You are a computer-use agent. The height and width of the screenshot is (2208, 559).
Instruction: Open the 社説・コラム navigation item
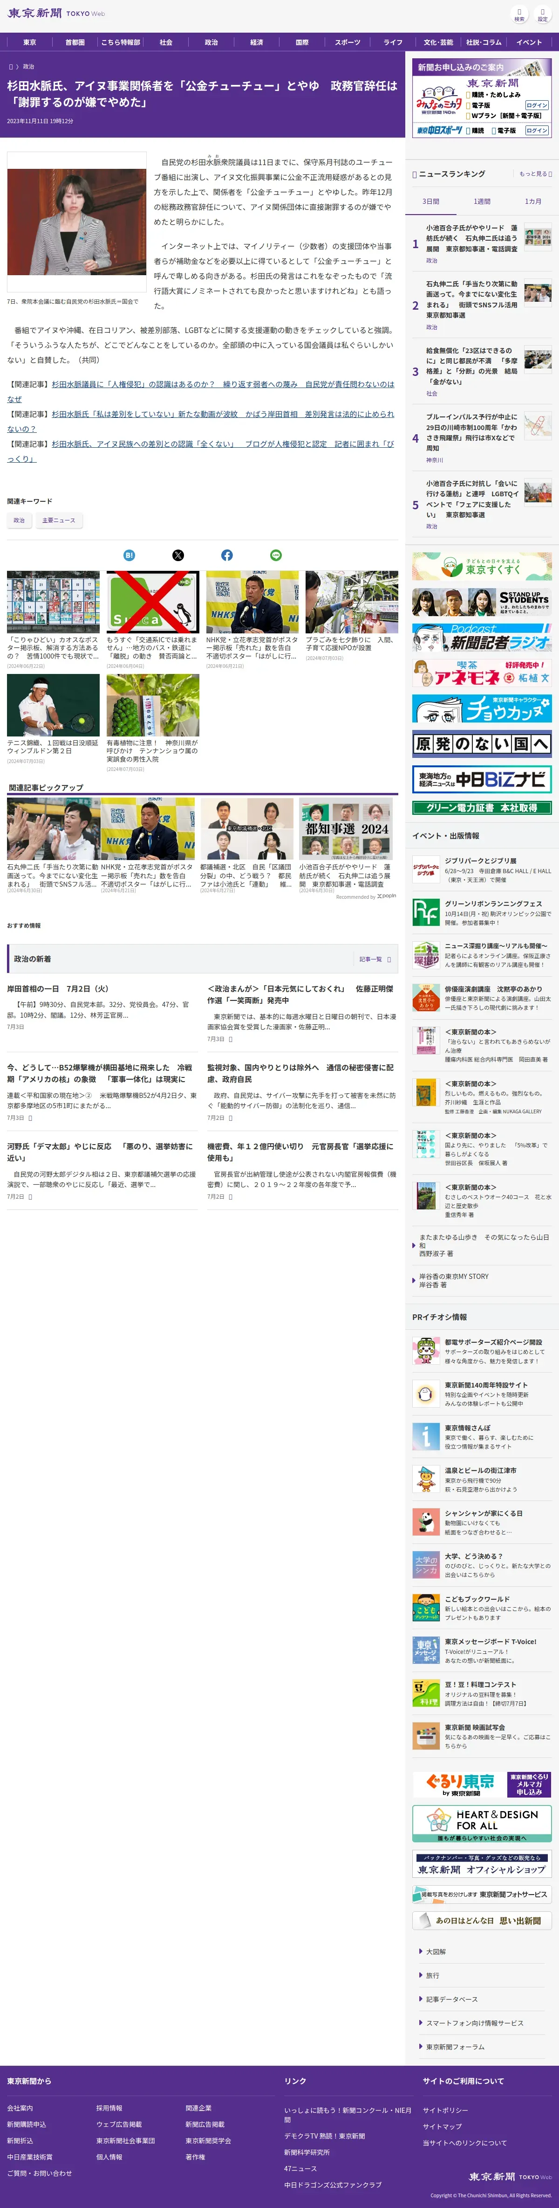click(x=484, y=42)
